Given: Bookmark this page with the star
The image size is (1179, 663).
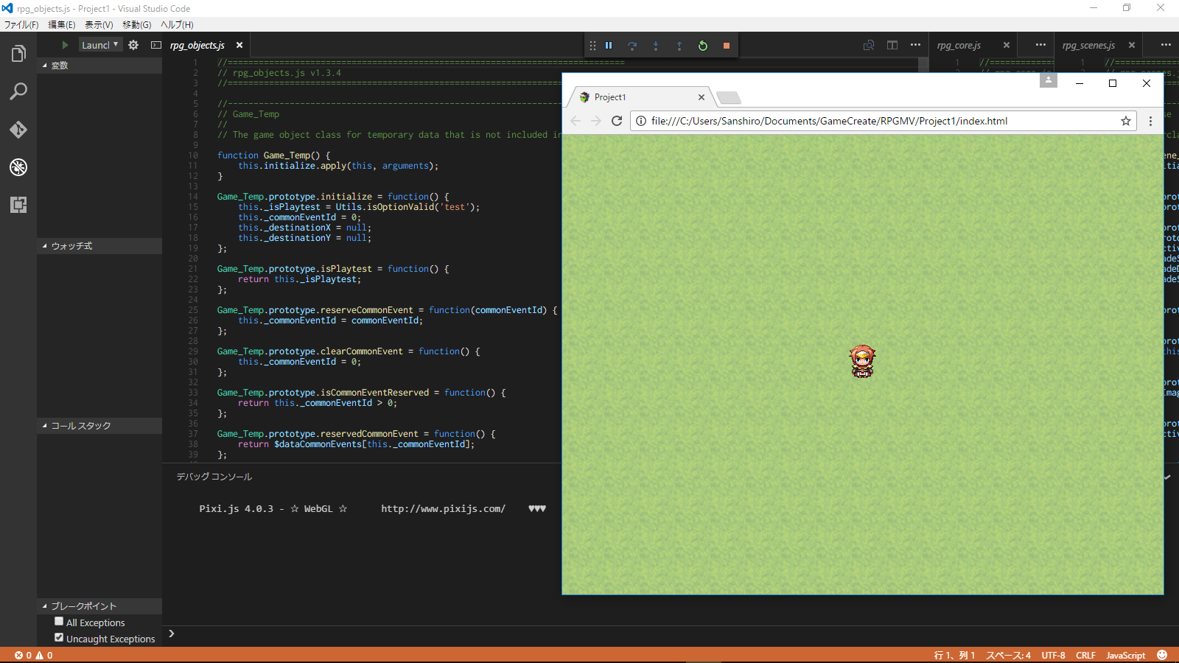Looking at the screenshot, I should pyautogui.click(x=1126, y=121).
